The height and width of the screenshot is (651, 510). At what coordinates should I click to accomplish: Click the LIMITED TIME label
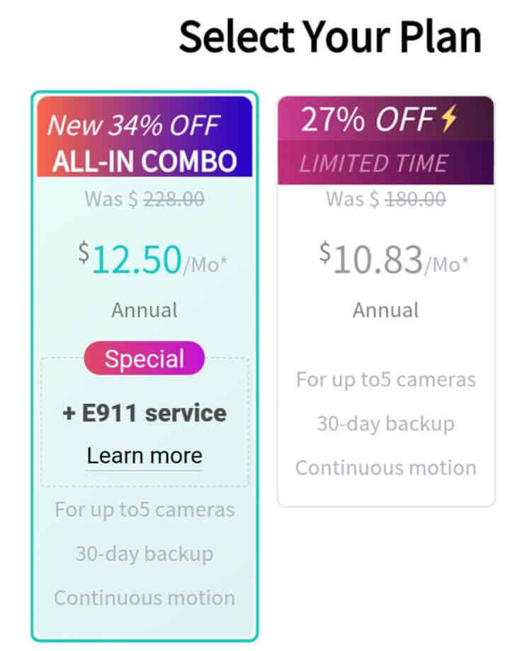(x=373, y=164)
